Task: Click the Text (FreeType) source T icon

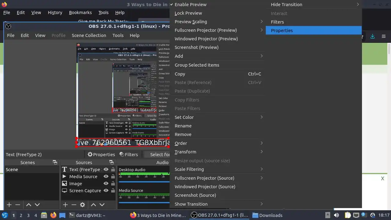Action: (x=64, y=170)
